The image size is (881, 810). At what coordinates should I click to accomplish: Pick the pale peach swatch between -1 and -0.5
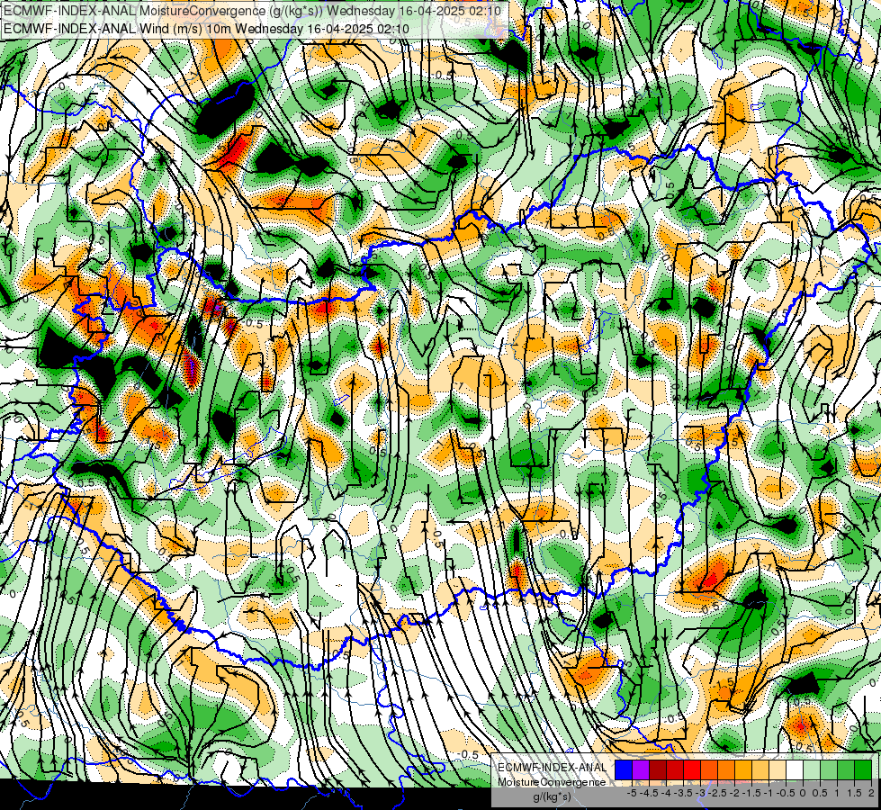coord(778,770)
